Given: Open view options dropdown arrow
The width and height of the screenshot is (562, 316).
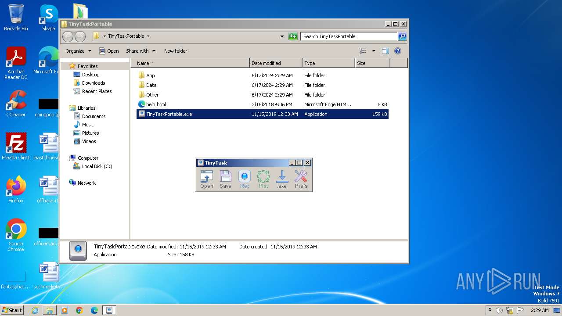Looking at the screenshot, I should [x=374, y=51].
